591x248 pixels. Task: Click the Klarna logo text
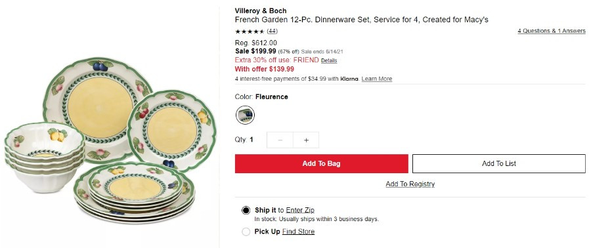[349, 79]
